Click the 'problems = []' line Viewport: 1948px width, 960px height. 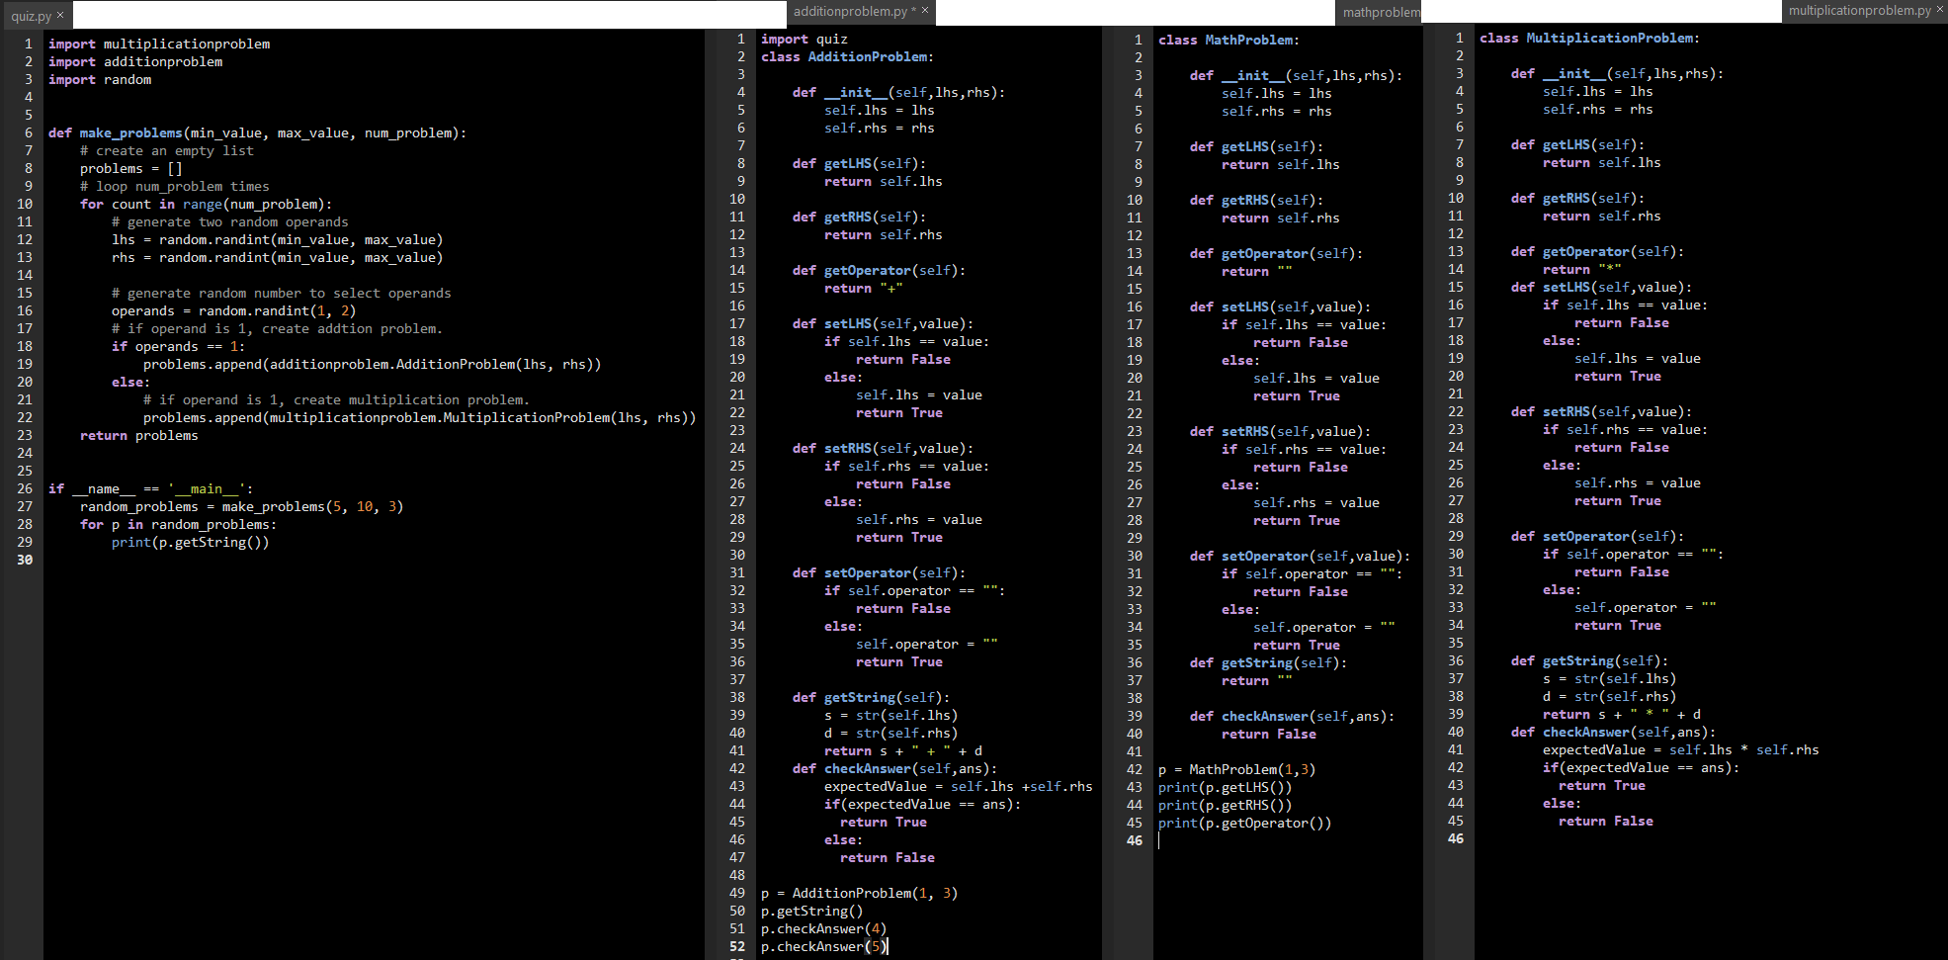click(131, 168)
